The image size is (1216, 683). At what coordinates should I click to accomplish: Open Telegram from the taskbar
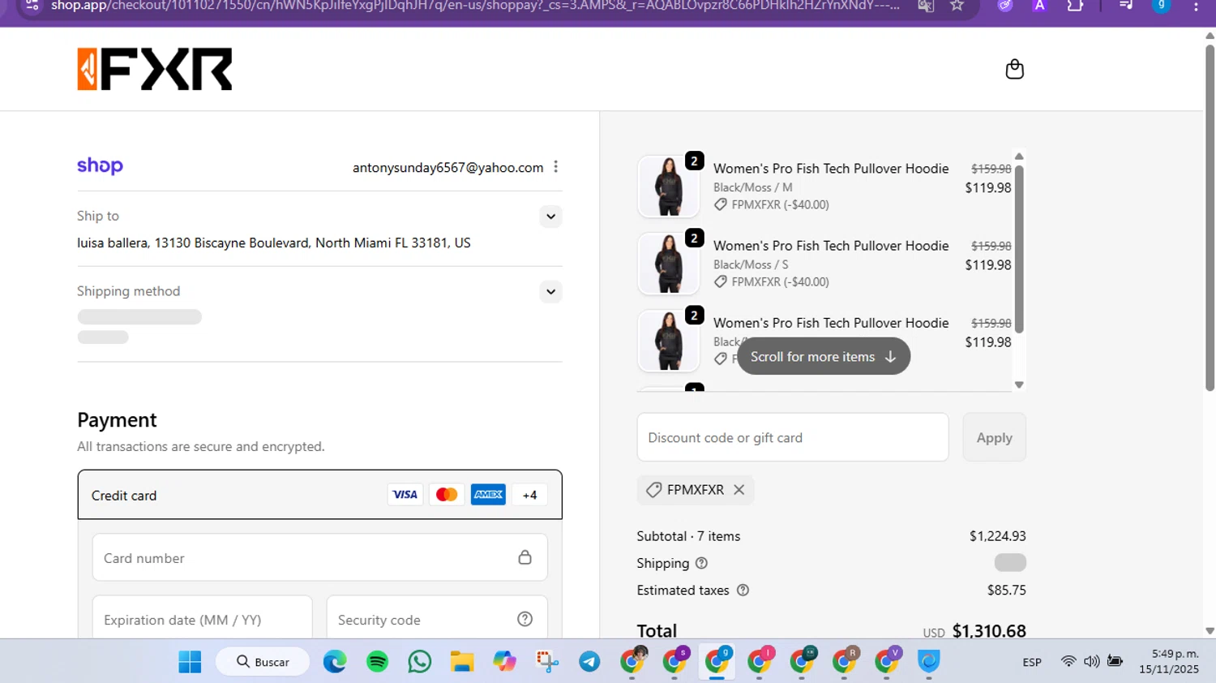click(x=589, y=662)
